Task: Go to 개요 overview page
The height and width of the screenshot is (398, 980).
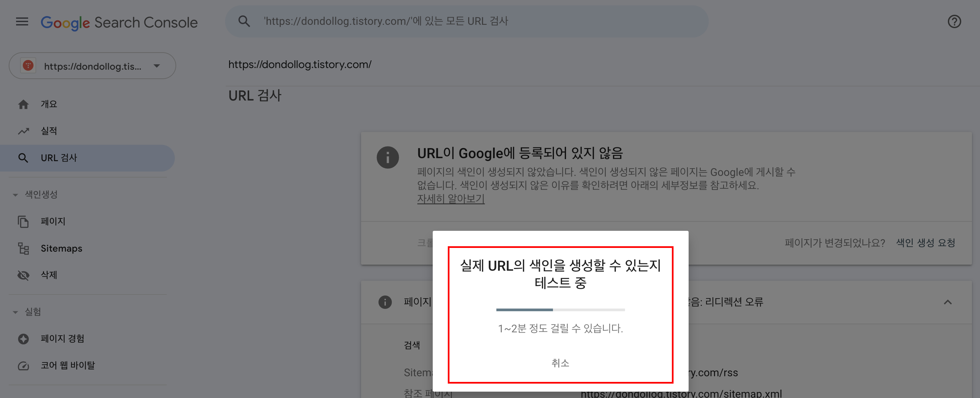Action: [x=87, y=104]
